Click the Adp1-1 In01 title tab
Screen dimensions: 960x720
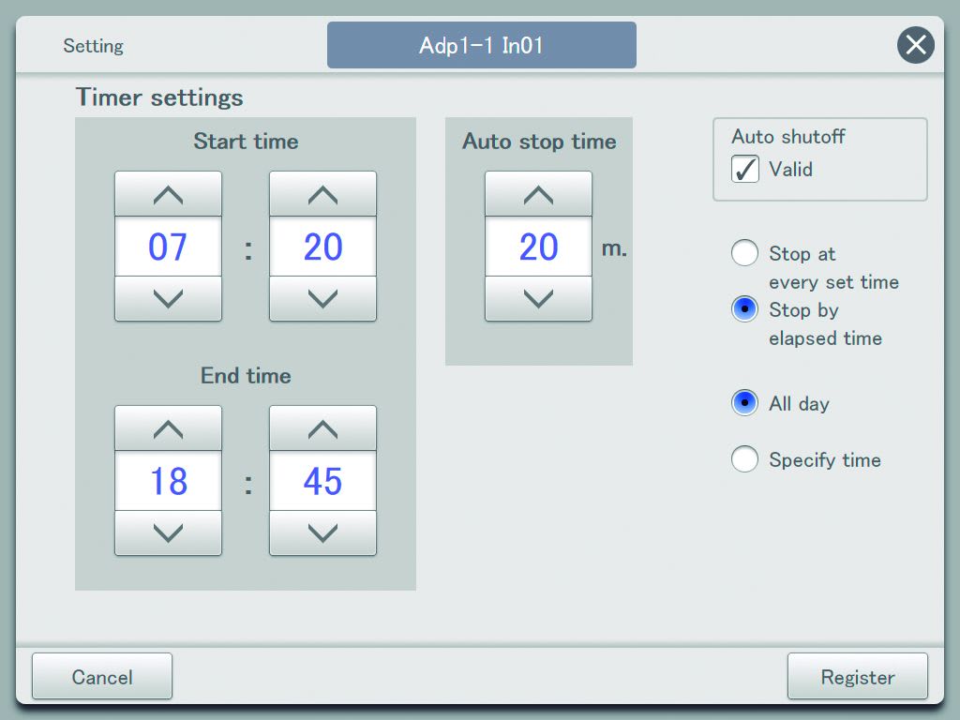[x=481, y=46]
